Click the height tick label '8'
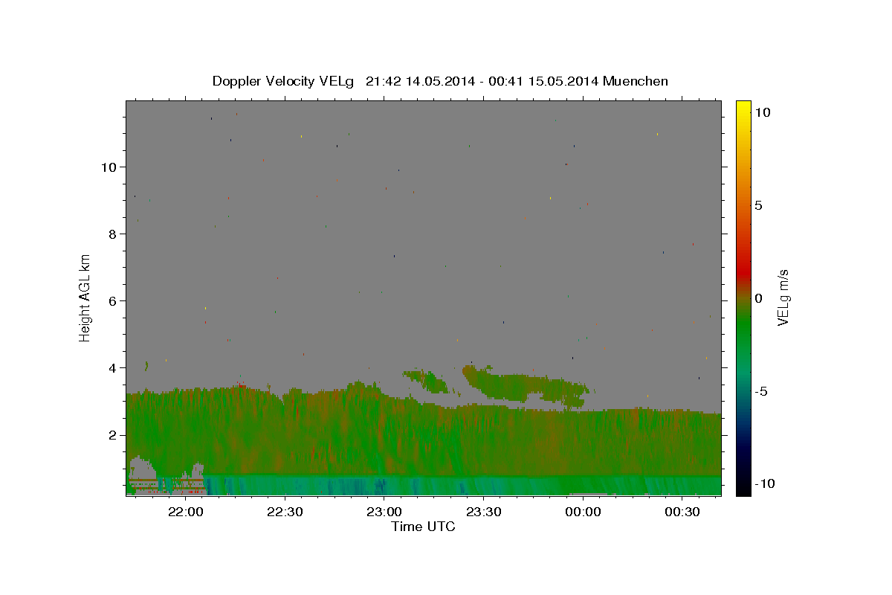Viewport: 892px width, 595px height. (x=112, y=234)
